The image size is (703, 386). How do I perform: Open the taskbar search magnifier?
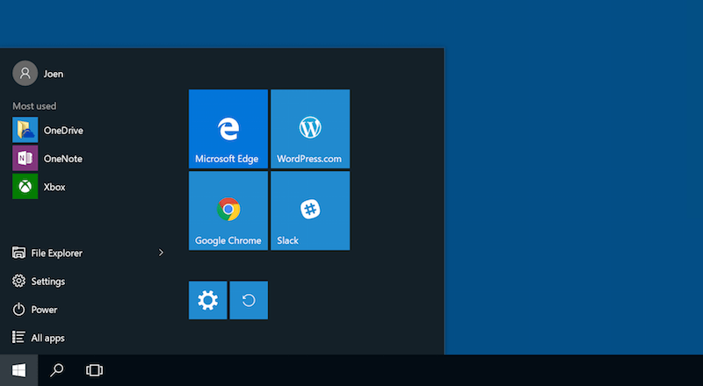pyautogui.click(x=56, y=370)
